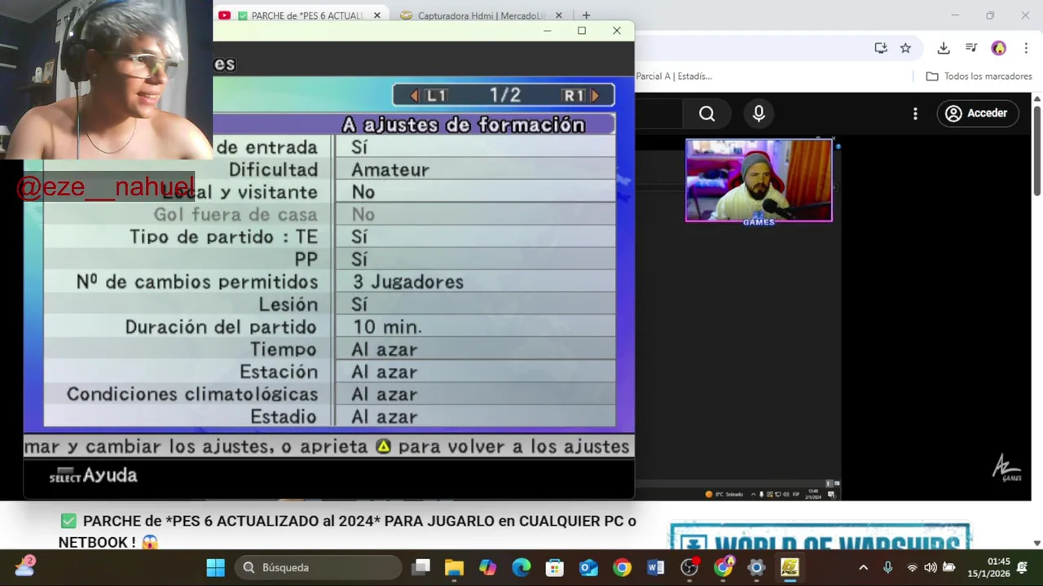This screenshot has height=586, width=1043.
Task: Open Chrome media controls icon
Action: [x=971, y=48]
